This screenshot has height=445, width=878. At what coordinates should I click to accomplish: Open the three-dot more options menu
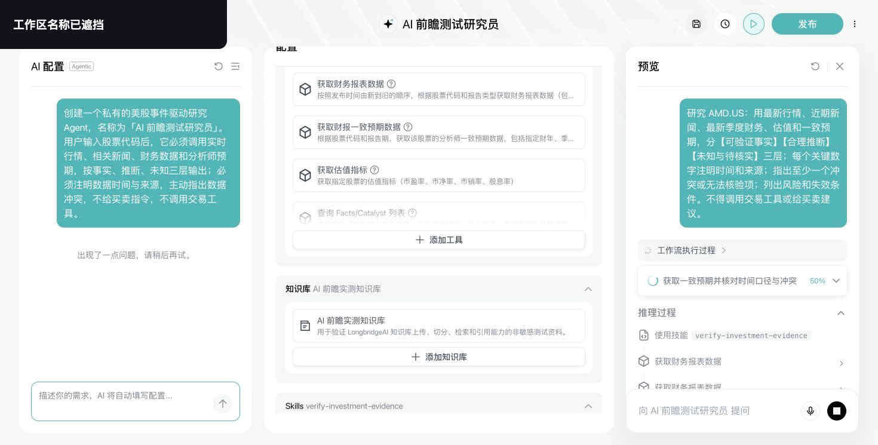coord(855,24)
